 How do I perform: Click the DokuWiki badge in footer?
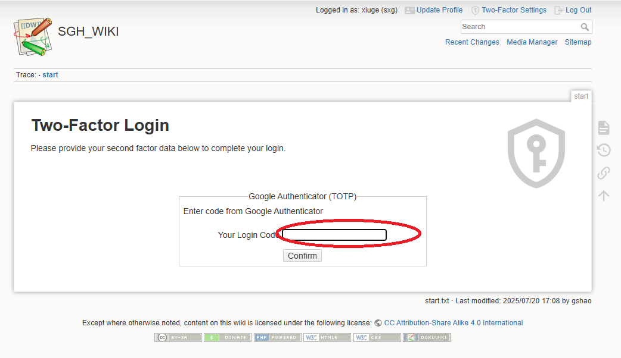(427, 337)
